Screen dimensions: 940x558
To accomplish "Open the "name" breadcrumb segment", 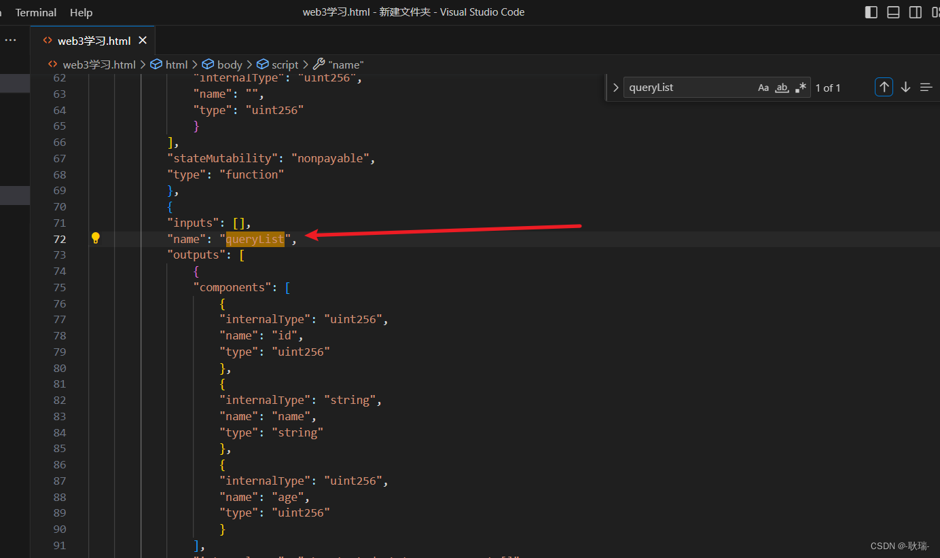I will (x=346, y=64).
